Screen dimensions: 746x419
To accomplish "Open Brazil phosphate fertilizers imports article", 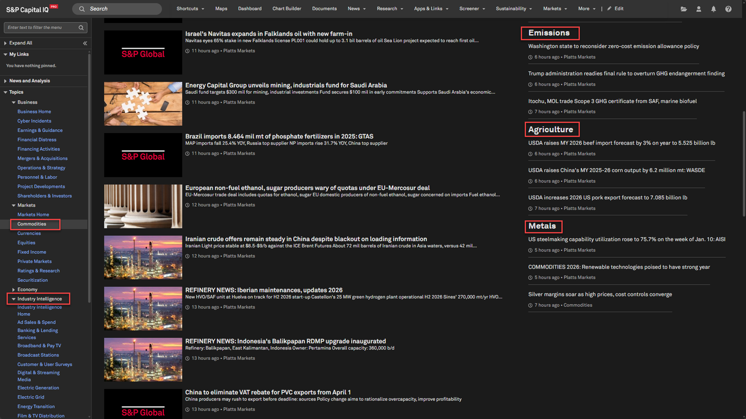I will coord(279,137).
